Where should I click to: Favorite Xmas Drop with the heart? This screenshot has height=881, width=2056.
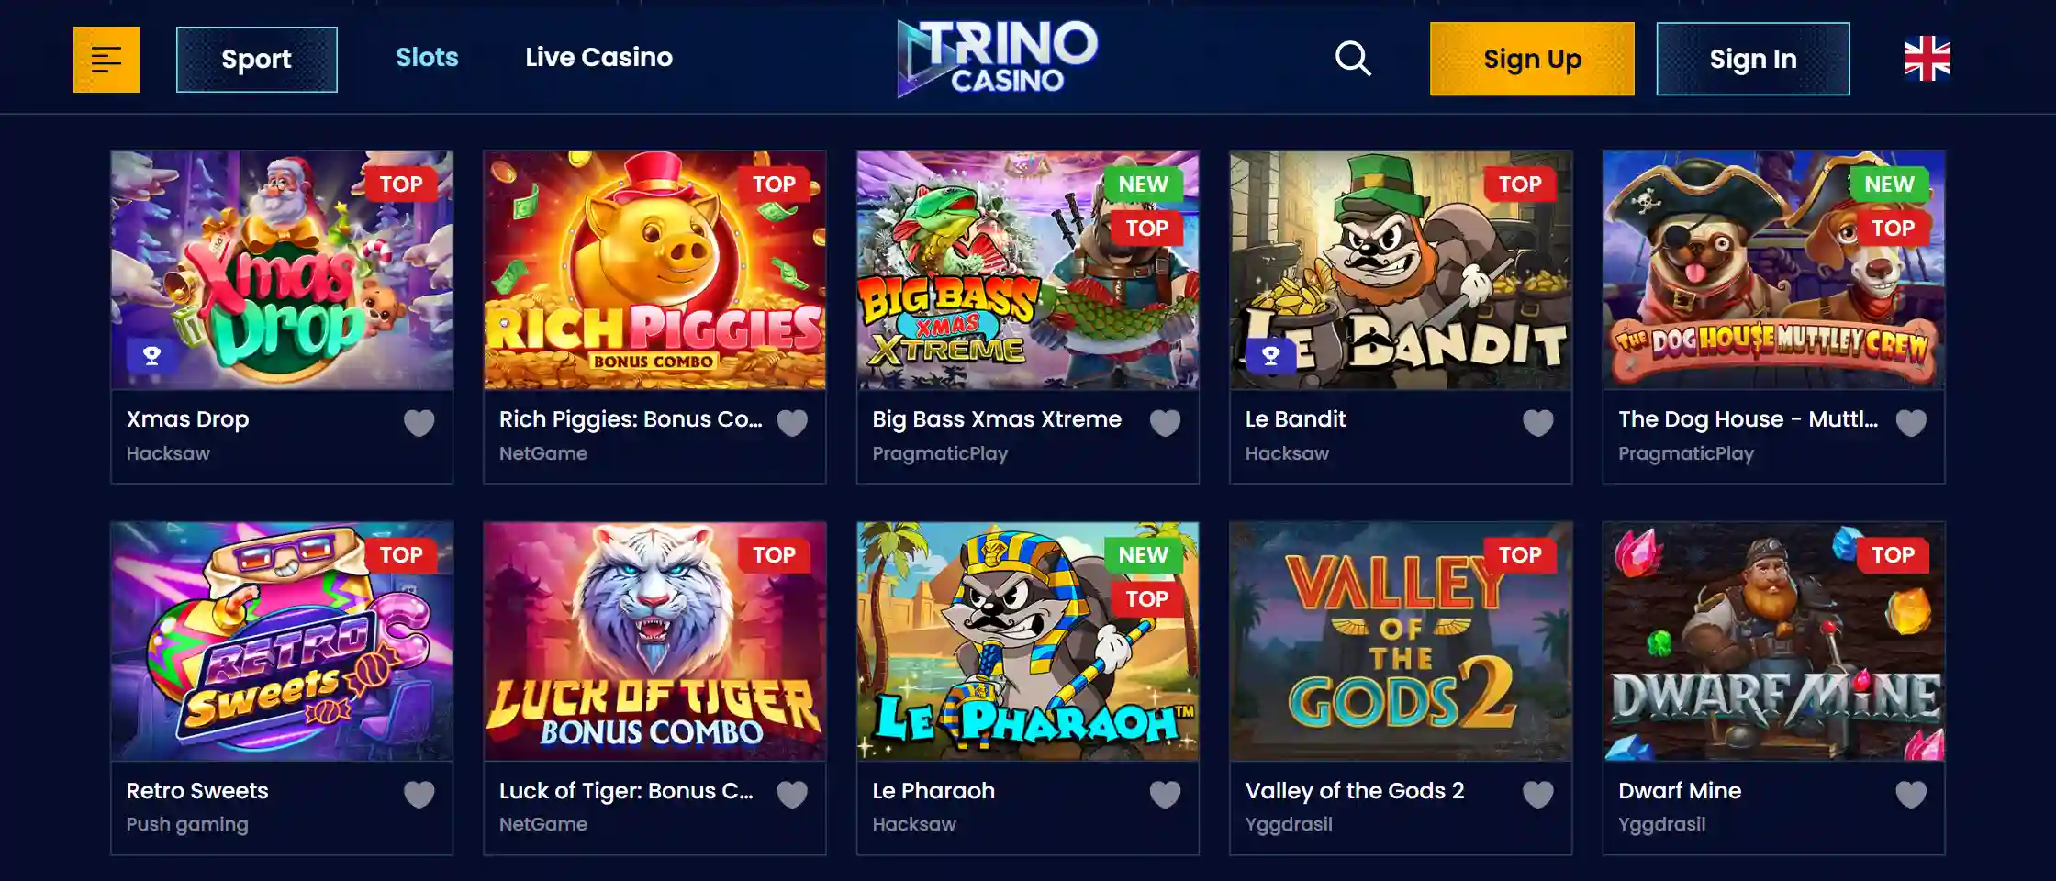pyautogui.click(x=419, y=423)
